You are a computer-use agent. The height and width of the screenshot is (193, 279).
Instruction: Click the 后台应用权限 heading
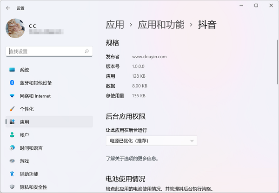coord(126,117)
